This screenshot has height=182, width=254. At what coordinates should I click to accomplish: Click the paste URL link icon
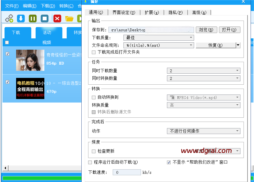[x=9, y=19]
